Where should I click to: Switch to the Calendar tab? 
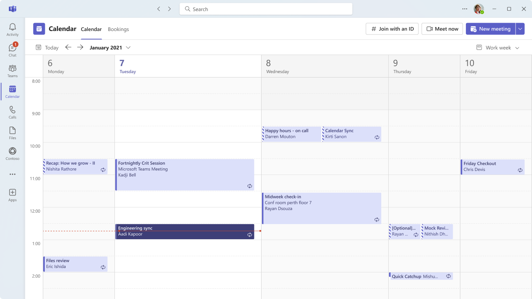pos(91,29)
